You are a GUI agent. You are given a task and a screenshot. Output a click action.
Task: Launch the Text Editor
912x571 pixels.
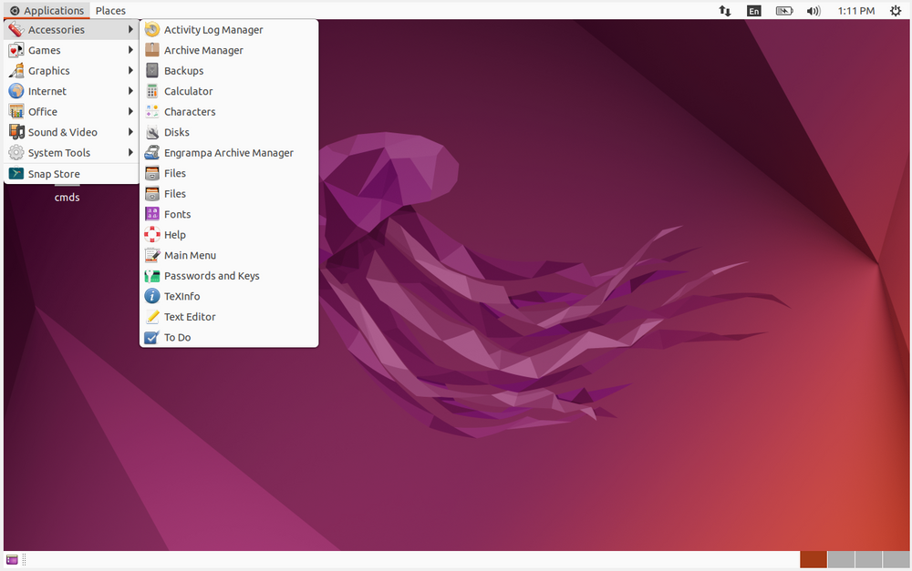click(188, 316)
